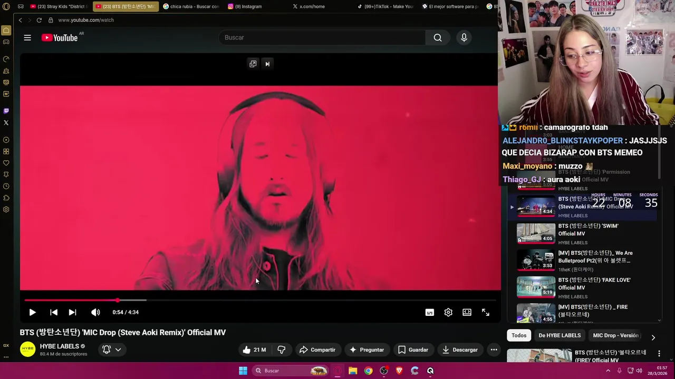The image size is (675, 379).
Task: Expand filter chips with the right chevron
Action: pyautogui.click(x=653, y=337)
